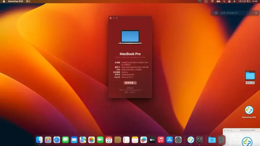Click the macOS Ventura 13.7.1 text
This screenshot has width=260, height=146.
[127, 77]
